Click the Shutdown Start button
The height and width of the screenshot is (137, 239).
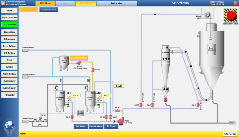pos(48,10)
